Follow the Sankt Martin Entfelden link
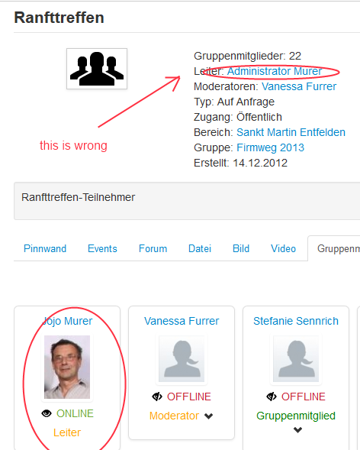Viewport: 360px width, 450px height. coord(291,132)
